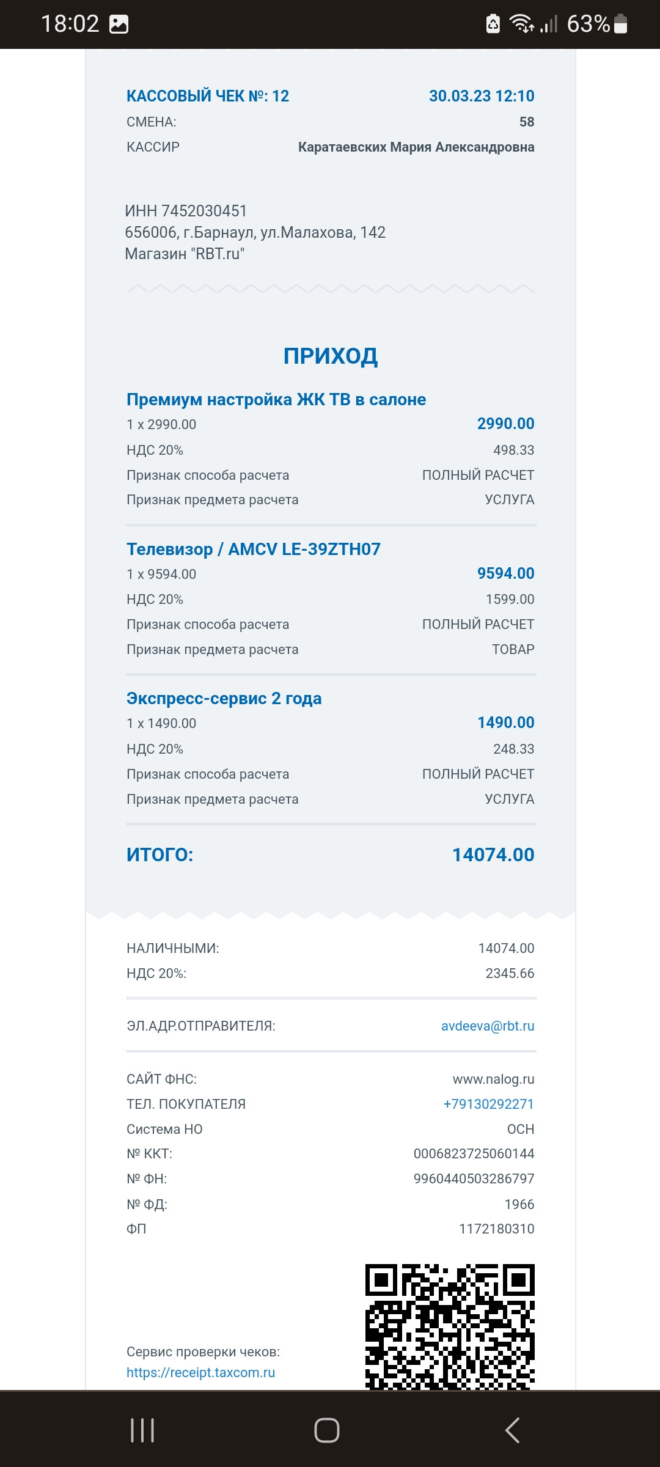The height and width of the screenshot is (1467, 660).
Task: Tap the receipt QR code
Action: tap(450, 1326)
